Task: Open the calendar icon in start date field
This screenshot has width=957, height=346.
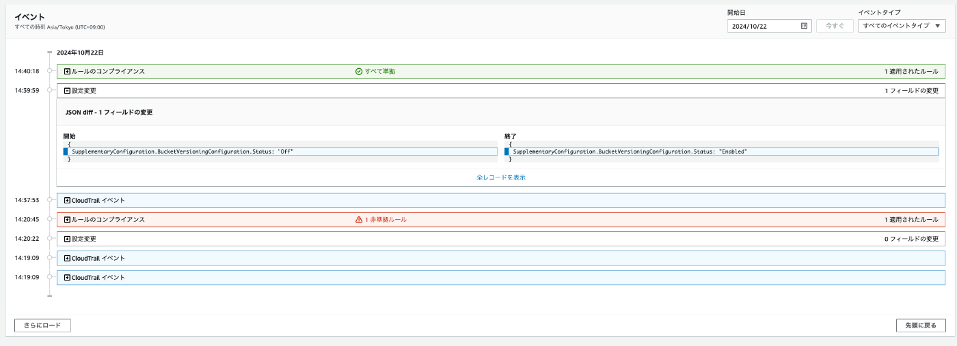Action: [804, 26]
